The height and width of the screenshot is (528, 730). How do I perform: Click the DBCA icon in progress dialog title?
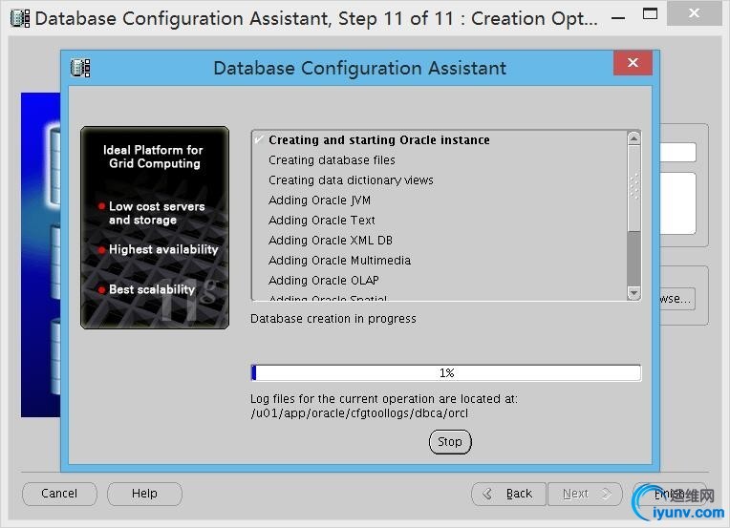pyautogui.click(x=80, y=68)
